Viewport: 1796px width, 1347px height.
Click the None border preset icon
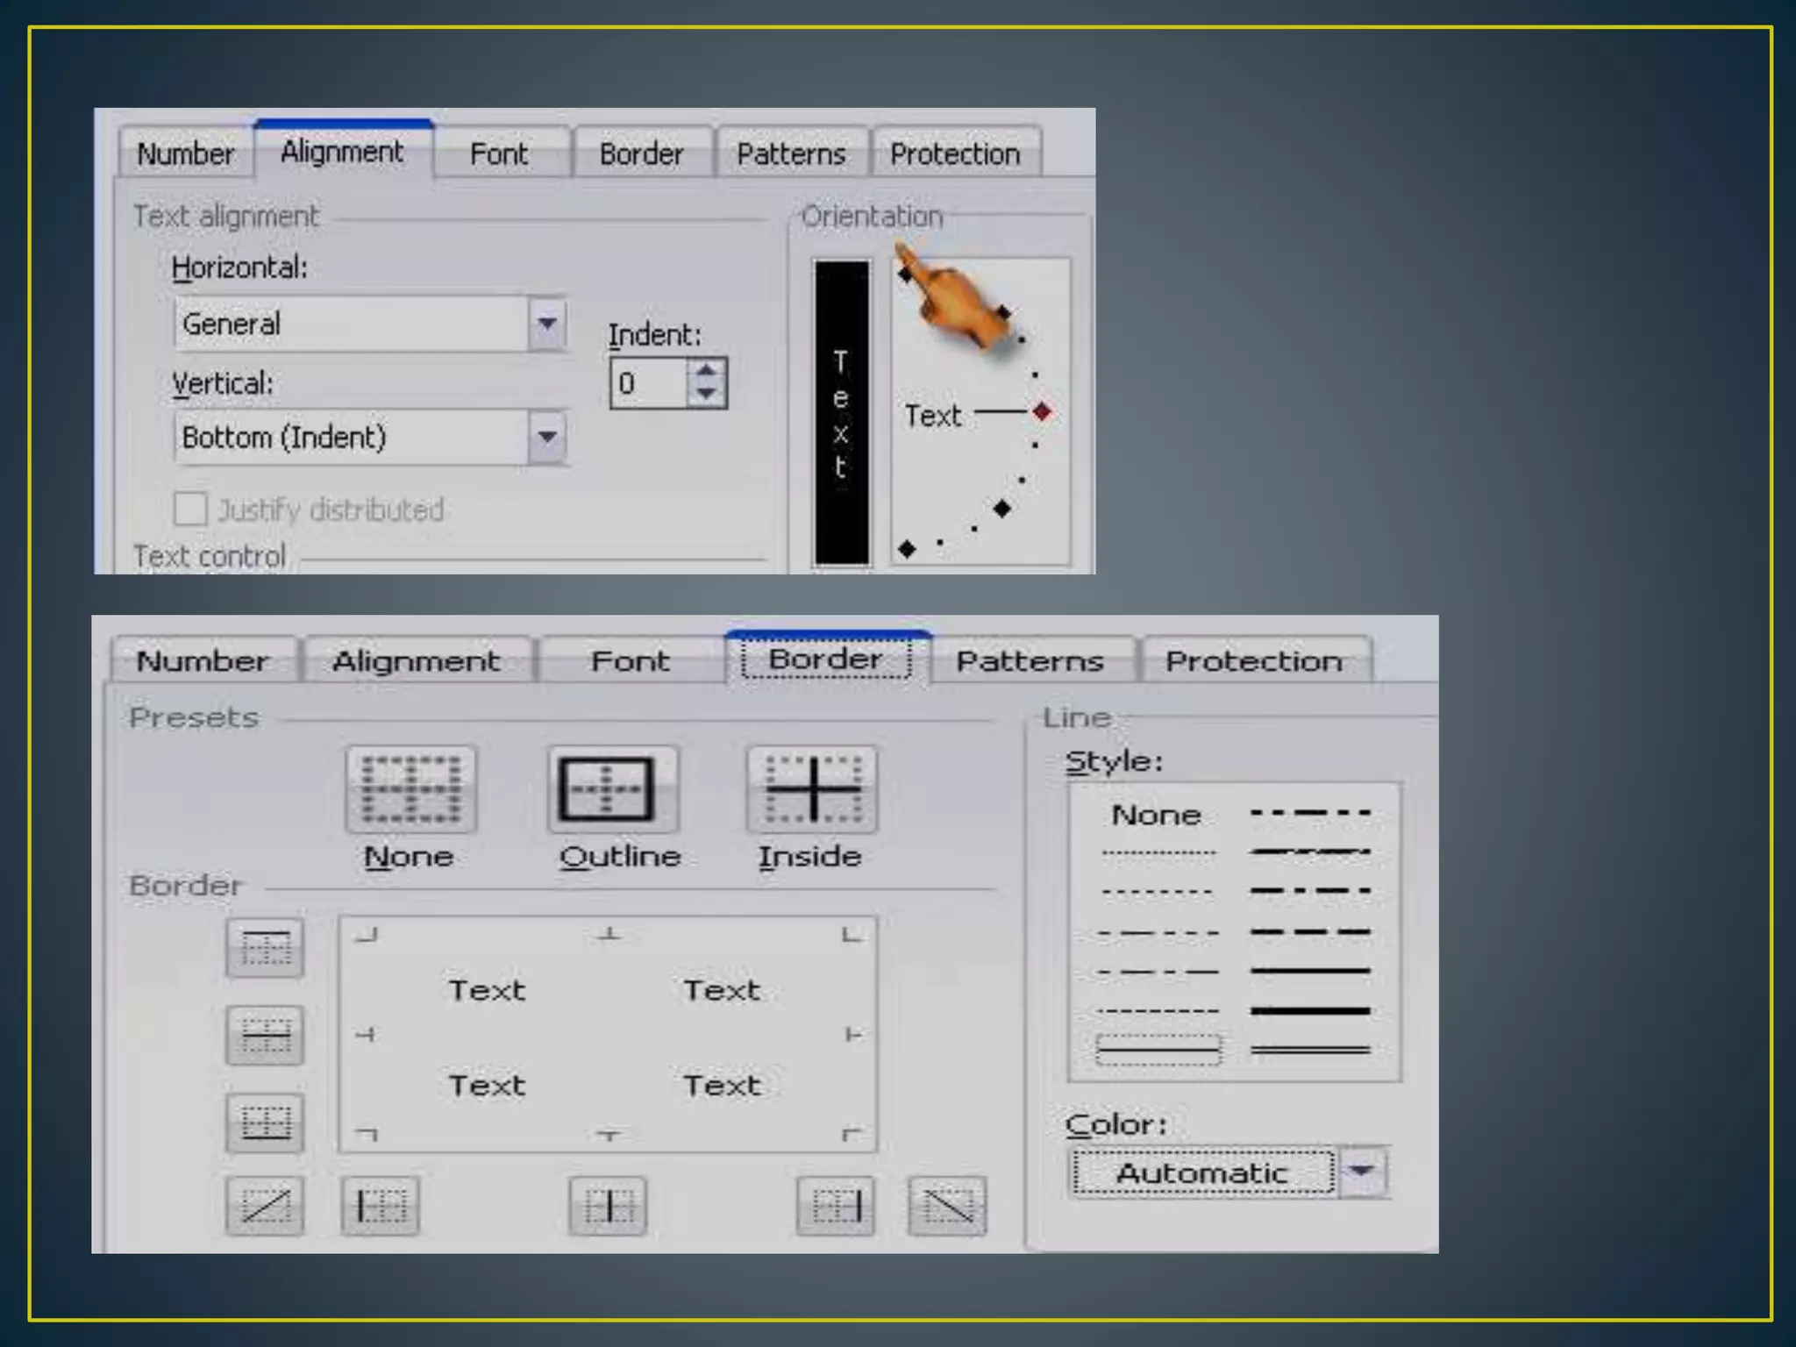[x=410, y=789]
